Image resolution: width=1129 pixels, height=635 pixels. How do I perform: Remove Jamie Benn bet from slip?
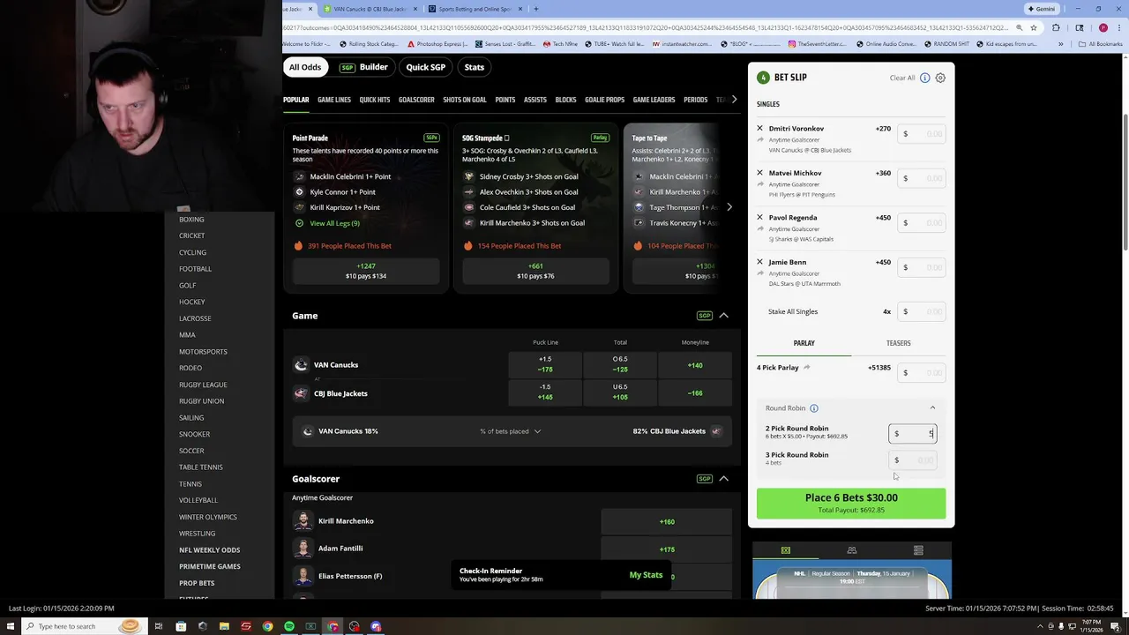click(759, 262)
